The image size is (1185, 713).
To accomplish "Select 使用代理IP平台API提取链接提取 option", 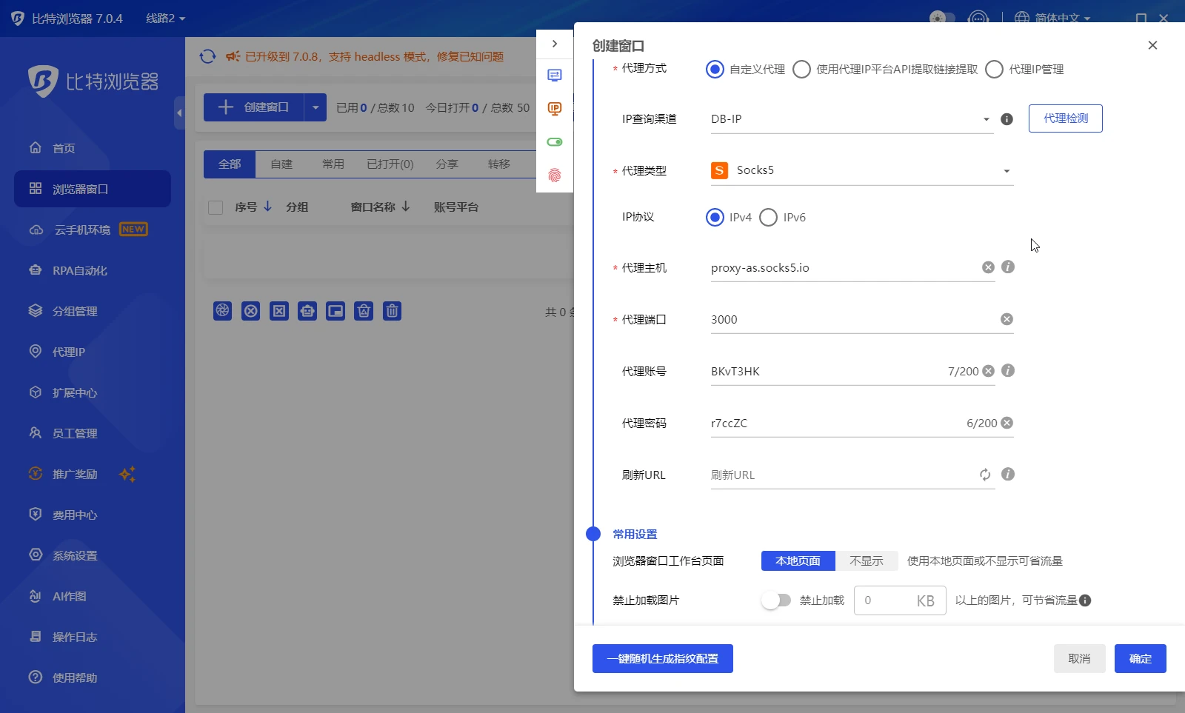I will pos(801,70).
